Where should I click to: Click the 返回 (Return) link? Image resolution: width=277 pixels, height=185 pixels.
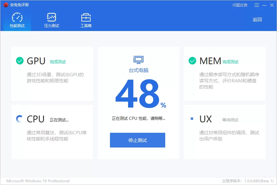click(257, 19)
